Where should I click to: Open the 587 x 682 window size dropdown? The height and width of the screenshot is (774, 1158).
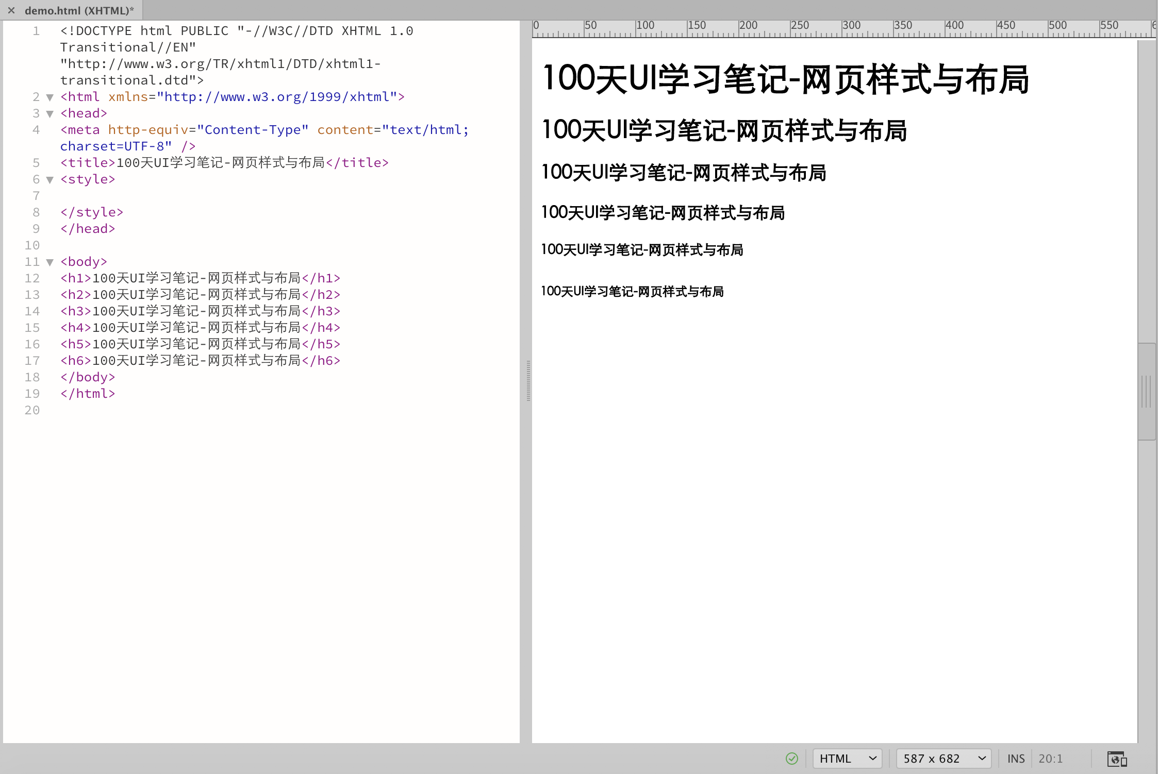click(x=944, y=759)
